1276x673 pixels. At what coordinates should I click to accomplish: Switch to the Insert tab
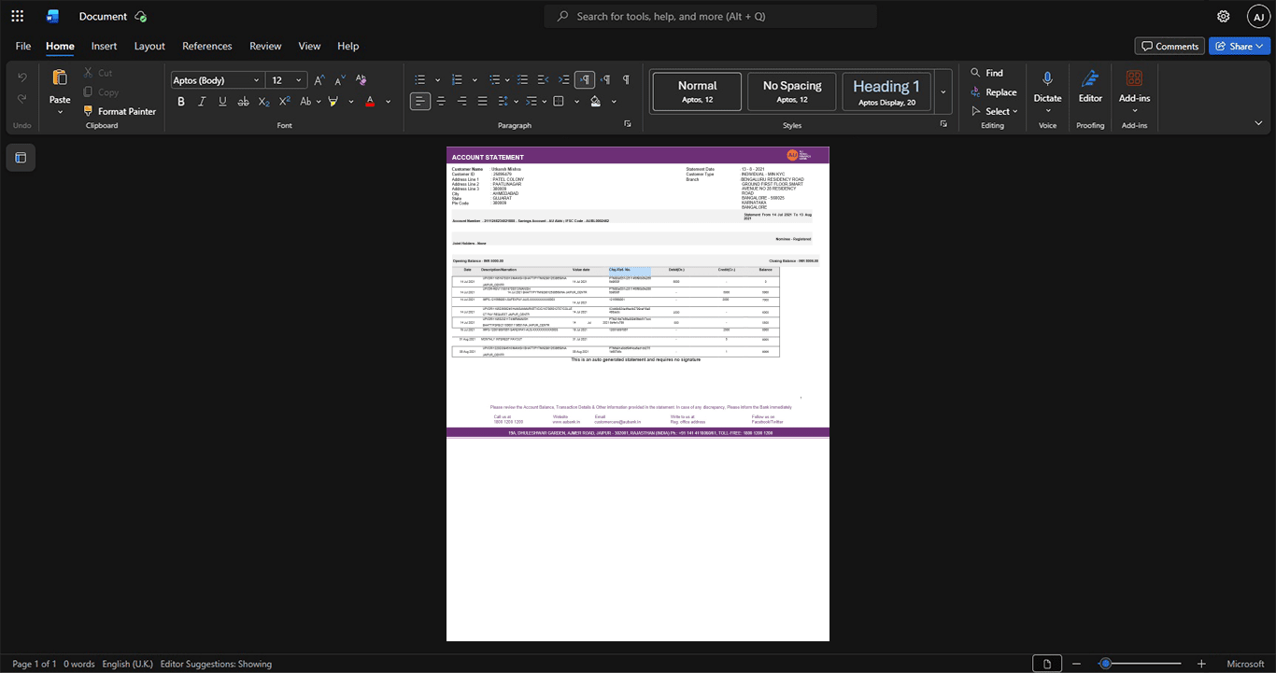[104, 46]
